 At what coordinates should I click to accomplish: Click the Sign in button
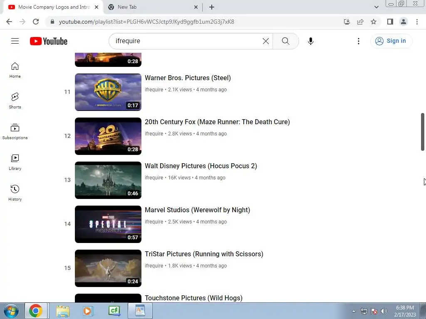click(x=391, y=41)
